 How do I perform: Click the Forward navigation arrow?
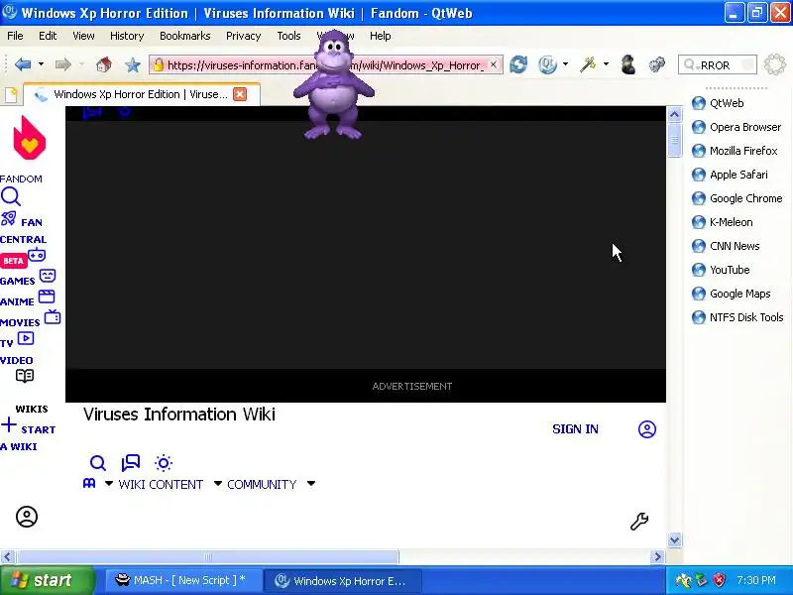pos(63,64)
